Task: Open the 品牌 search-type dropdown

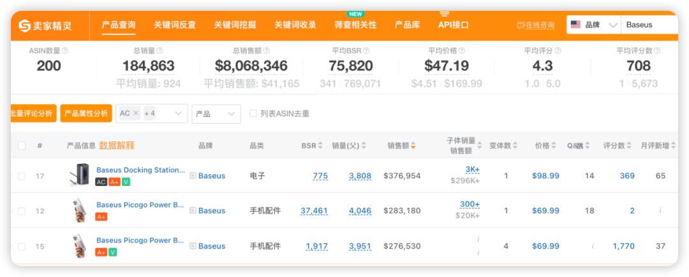Action: coord(594,25)
